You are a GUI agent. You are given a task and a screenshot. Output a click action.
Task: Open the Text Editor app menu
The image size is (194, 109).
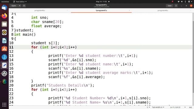click(20, 2)
